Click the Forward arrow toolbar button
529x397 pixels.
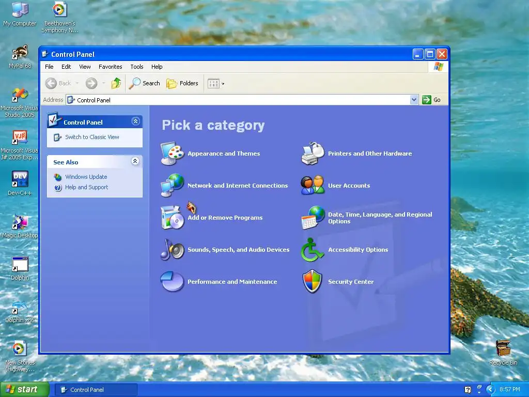[x=91, y=83]
